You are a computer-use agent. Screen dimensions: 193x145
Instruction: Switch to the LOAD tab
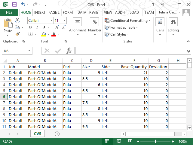point(134,13)
